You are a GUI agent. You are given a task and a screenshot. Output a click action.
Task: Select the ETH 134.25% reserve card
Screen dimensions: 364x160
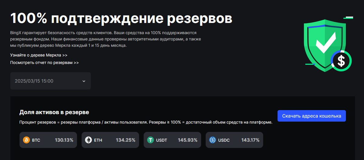pyautogui.click(x=110, y=140)
